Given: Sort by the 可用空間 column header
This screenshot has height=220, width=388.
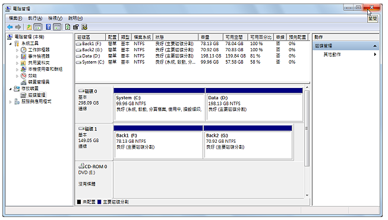Looking at the screenshot, I should pos(235,37).
